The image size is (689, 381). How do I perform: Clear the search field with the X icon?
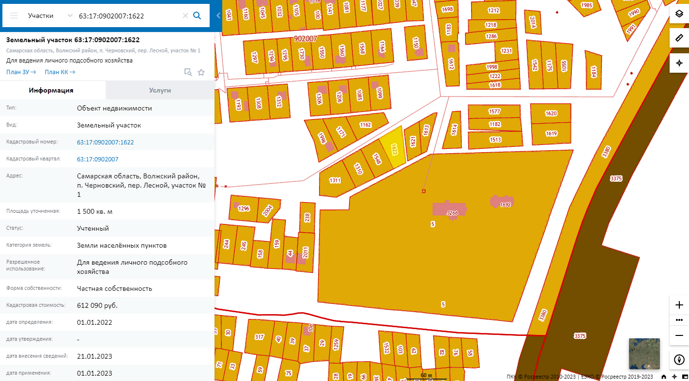pos(185,16)
